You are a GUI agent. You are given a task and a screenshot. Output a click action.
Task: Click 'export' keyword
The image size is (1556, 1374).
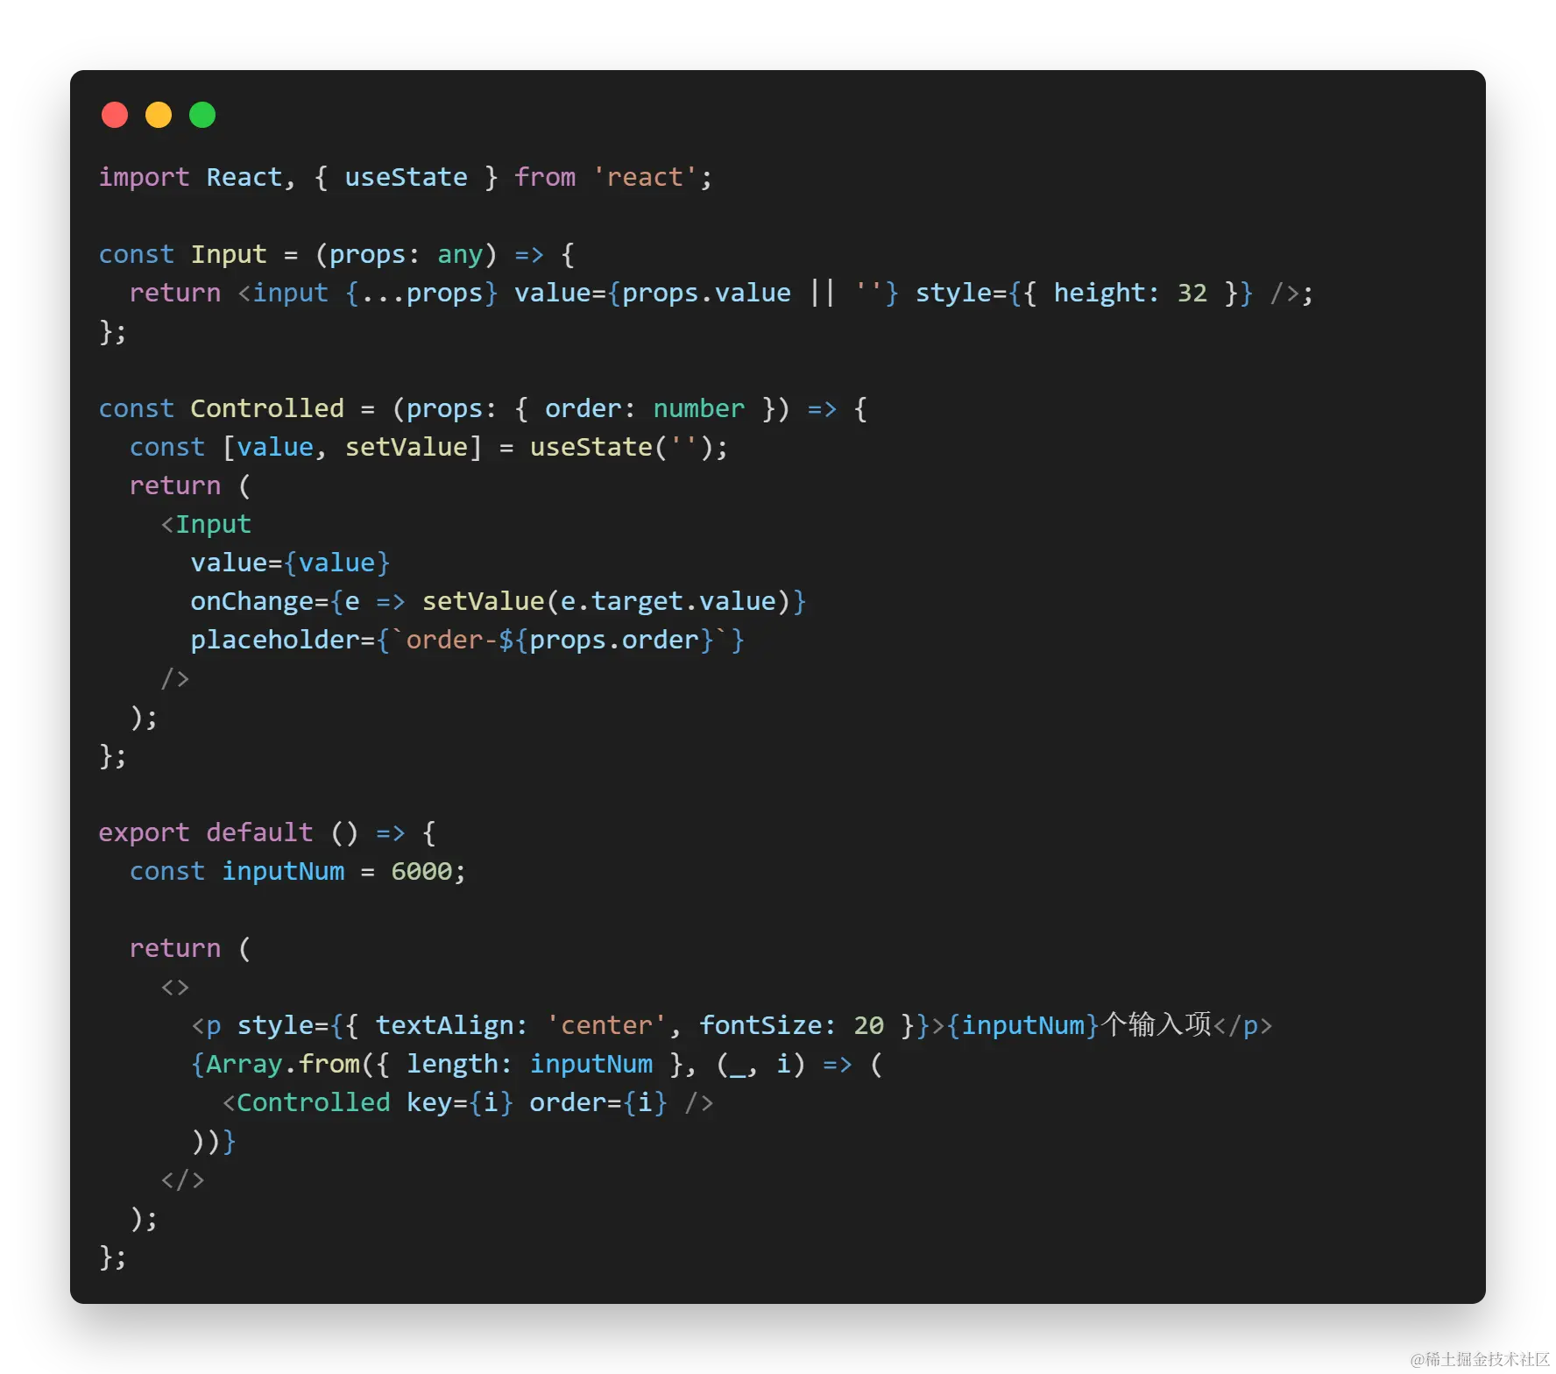click(145, 832)
